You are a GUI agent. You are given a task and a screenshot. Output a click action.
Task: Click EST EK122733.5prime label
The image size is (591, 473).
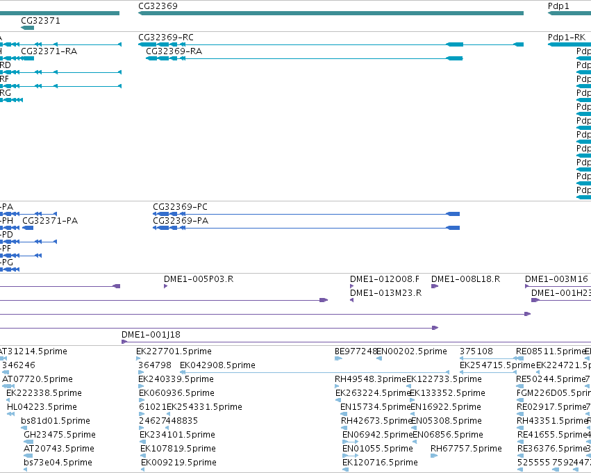[444, 379]
